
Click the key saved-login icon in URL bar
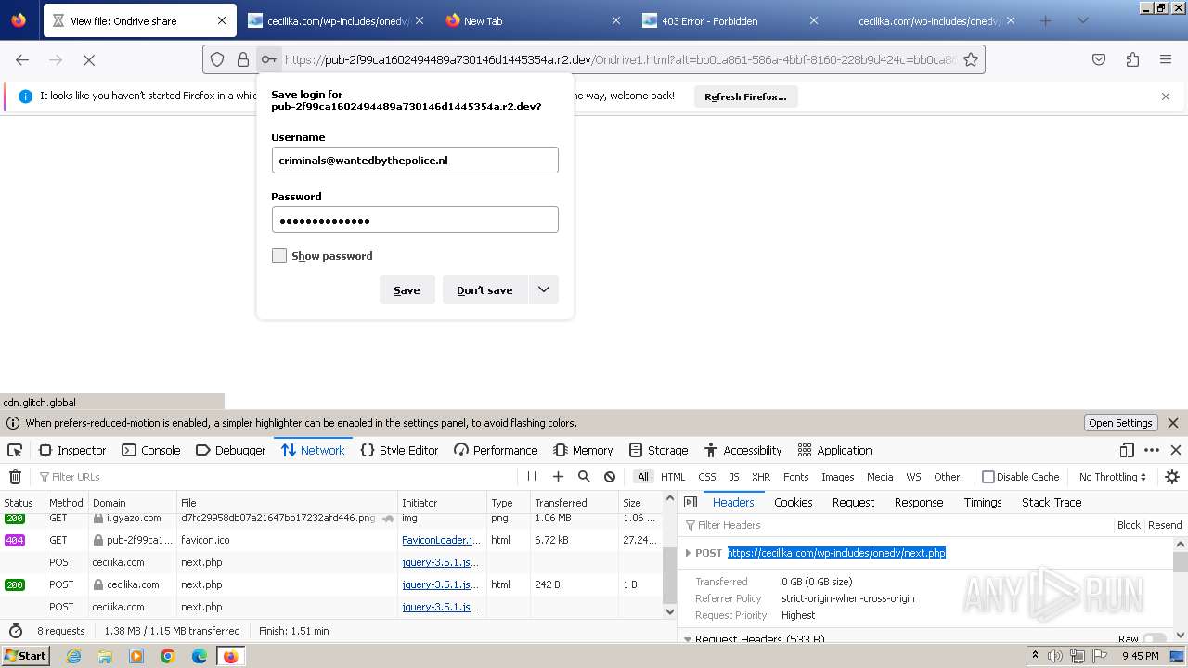pos(268,59)
